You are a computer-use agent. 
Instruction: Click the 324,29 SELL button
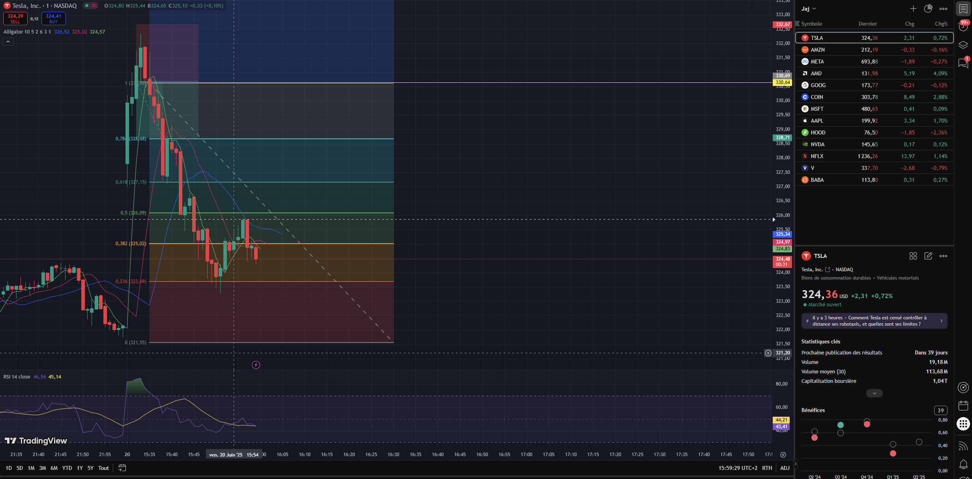[15, 19]
